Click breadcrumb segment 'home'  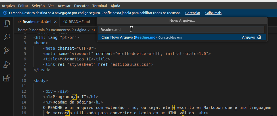click(23, 30)
